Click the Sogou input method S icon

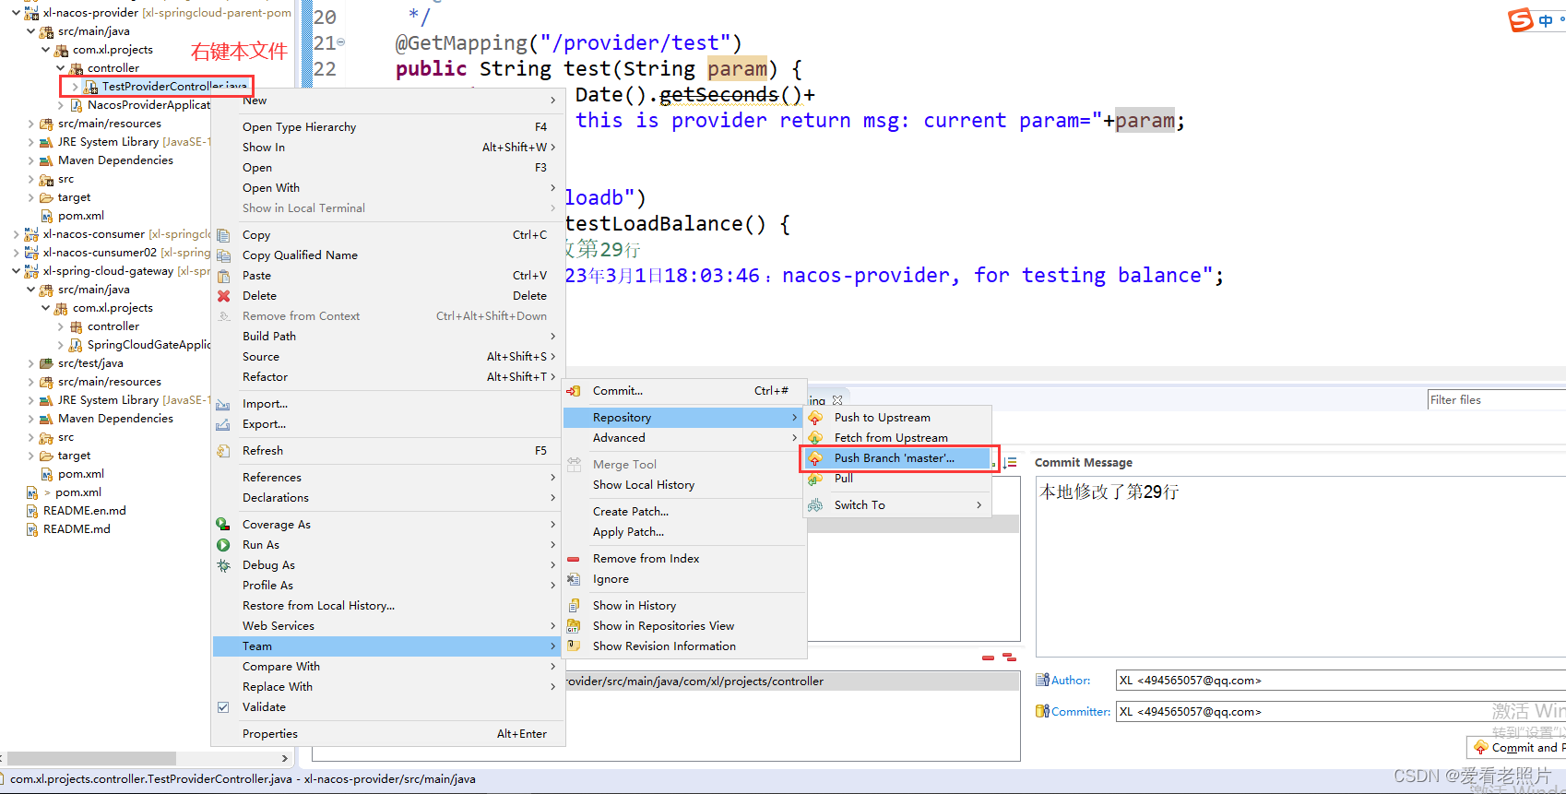pos(1521,19)
